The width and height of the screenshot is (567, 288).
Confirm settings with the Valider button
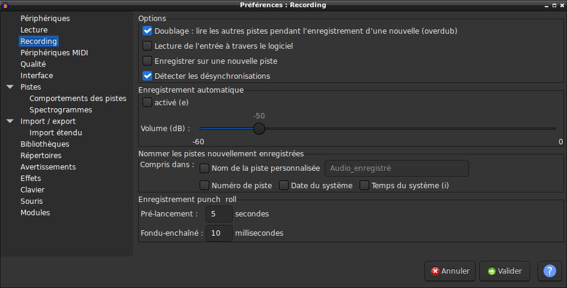(x=504, y=271)
